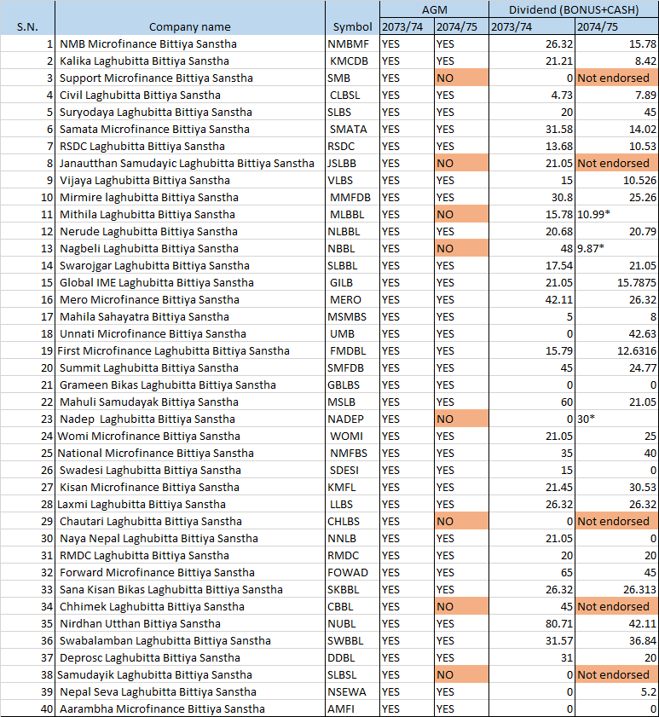Select value 80.71 in Nirdhan Utthan row
This screenshot has height=717, width=659.
click(x=532, y=624)
